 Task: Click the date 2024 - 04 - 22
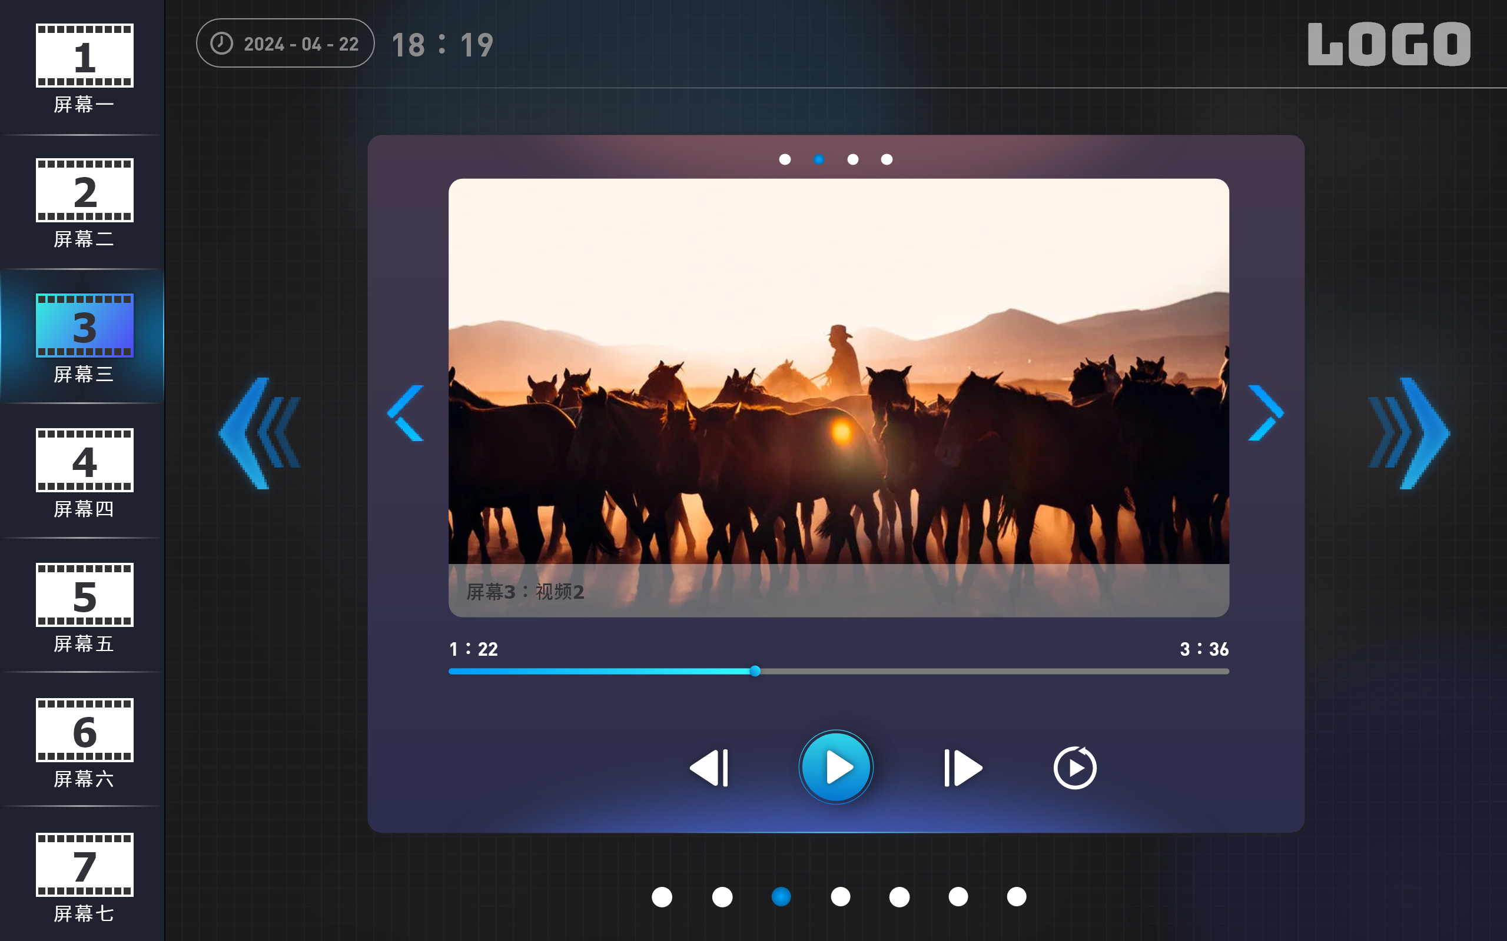click(x=301, y=44)
